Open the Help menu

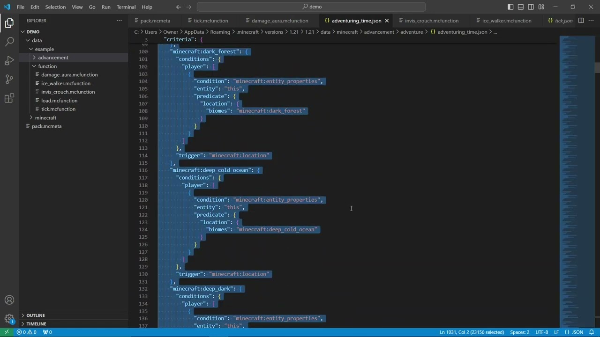[x=147, y=7]
